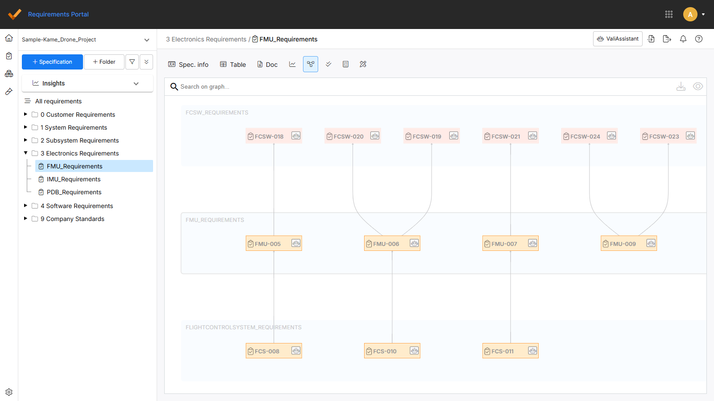Expand the Insights panel chevron

click(136, 83)
